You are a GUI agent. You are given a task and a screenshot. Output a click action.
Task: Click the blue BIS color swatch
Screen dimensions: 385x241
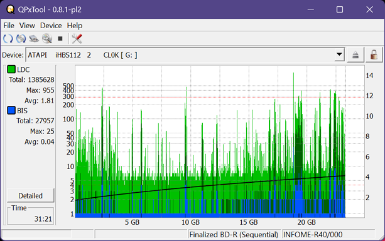tap(11, 110)
